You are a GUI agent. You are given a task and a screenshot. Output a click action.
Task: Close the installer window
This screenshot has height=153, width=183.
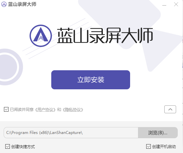coord(176,5)
